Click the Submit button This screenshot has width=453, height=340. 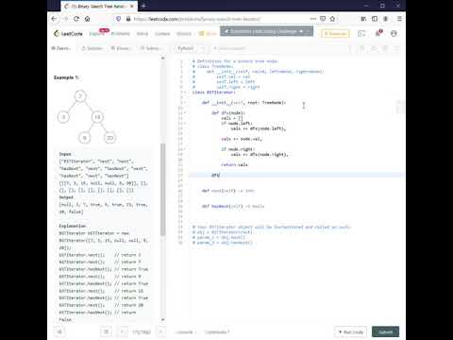[x=385, y=331]
